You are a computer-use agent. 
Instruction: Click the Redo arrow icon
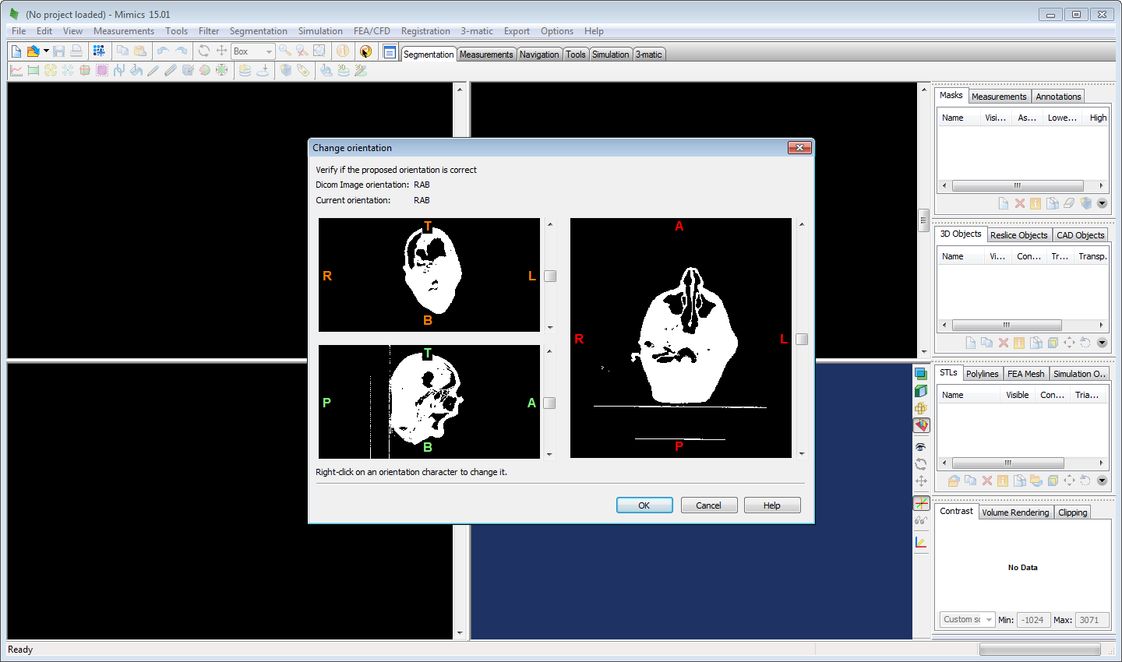pyautogui.click(x=181, y=51)
